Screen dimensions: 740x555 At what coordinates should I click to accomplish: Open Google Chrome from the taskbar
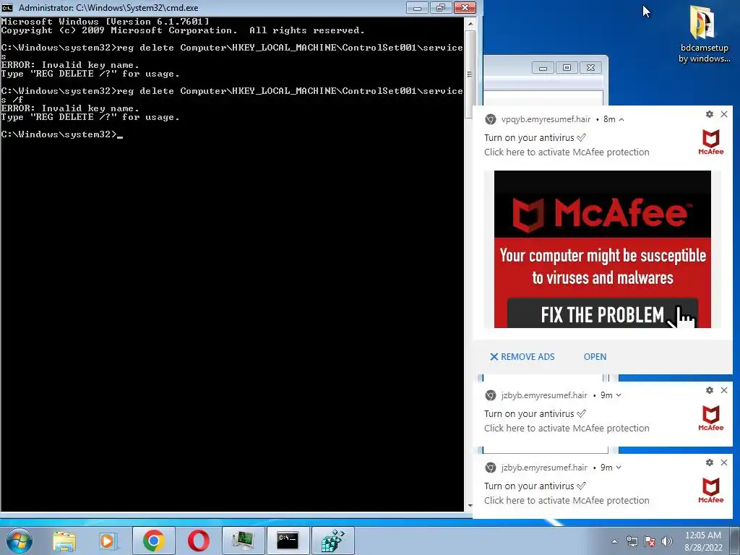click(x=153, y=541)
